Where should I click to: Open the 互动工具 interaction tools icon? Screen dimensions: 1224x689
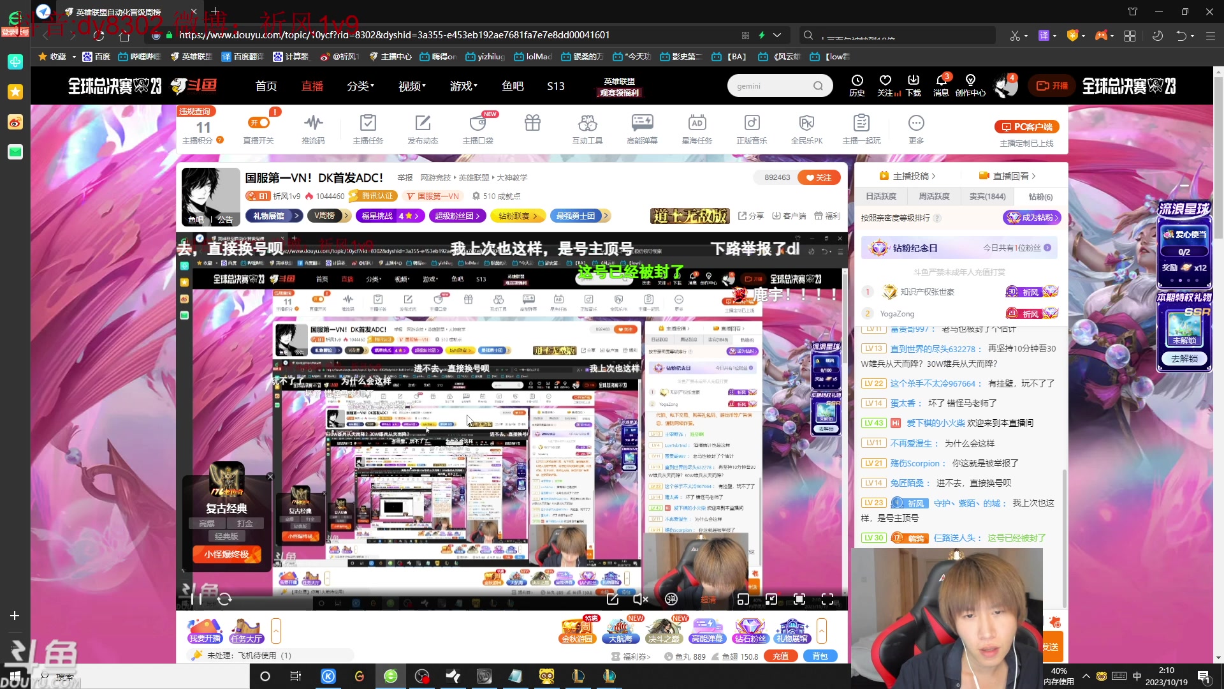[587, 128]
